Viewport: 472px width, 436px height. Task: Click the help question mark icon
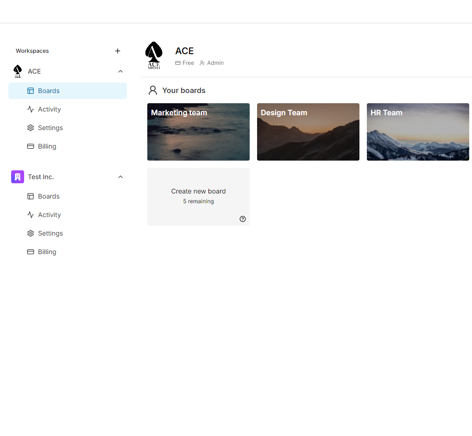(243, 219)
